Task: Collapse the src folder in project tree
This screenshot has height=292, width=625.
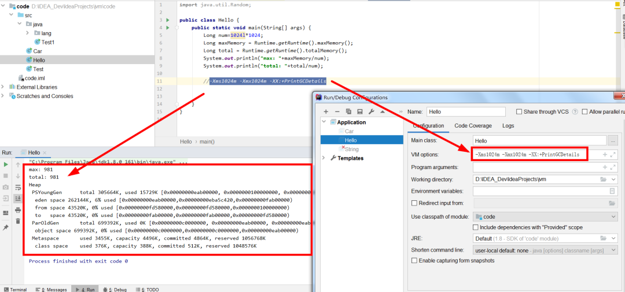Action: (10, 15)
